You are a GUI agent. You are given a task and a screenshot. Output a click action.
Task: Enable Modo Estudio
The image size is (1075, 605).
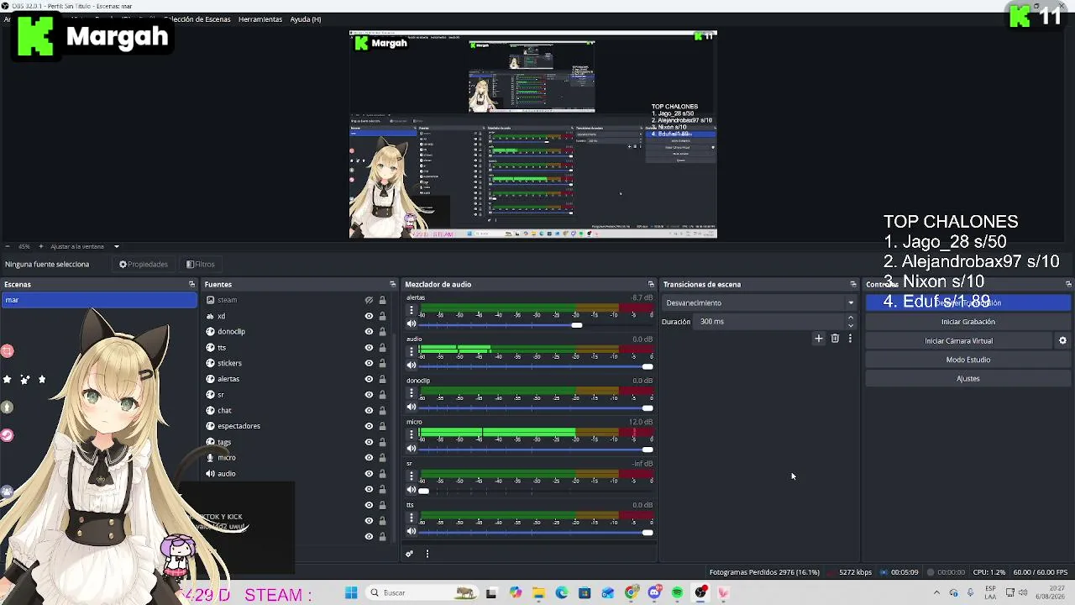click(x=967, y=360)
